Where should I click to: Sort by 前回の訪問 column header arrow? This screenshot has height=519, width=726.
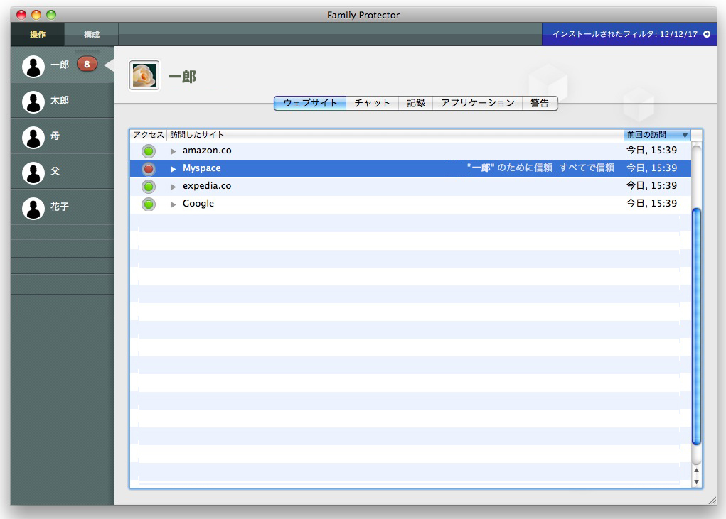685,135
